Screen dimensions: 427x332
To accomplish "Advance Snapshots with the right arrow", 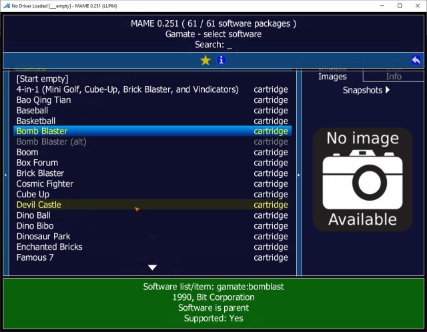I will click(388, 90).
